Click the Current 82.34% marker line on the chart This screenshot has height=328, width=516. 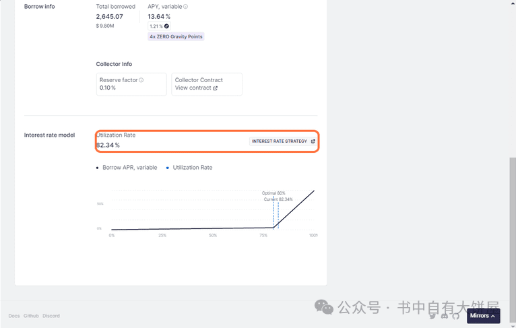coord(278,214)
